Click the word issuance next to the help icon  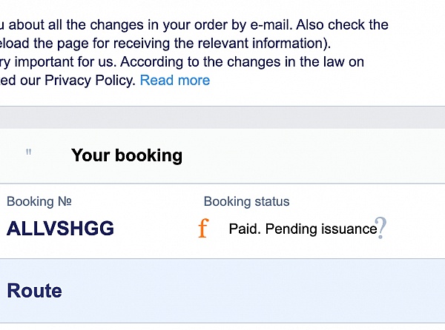pos(349,229)
